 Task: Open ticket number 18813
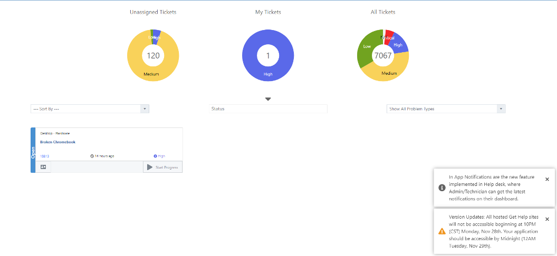(x=44, y=156)
